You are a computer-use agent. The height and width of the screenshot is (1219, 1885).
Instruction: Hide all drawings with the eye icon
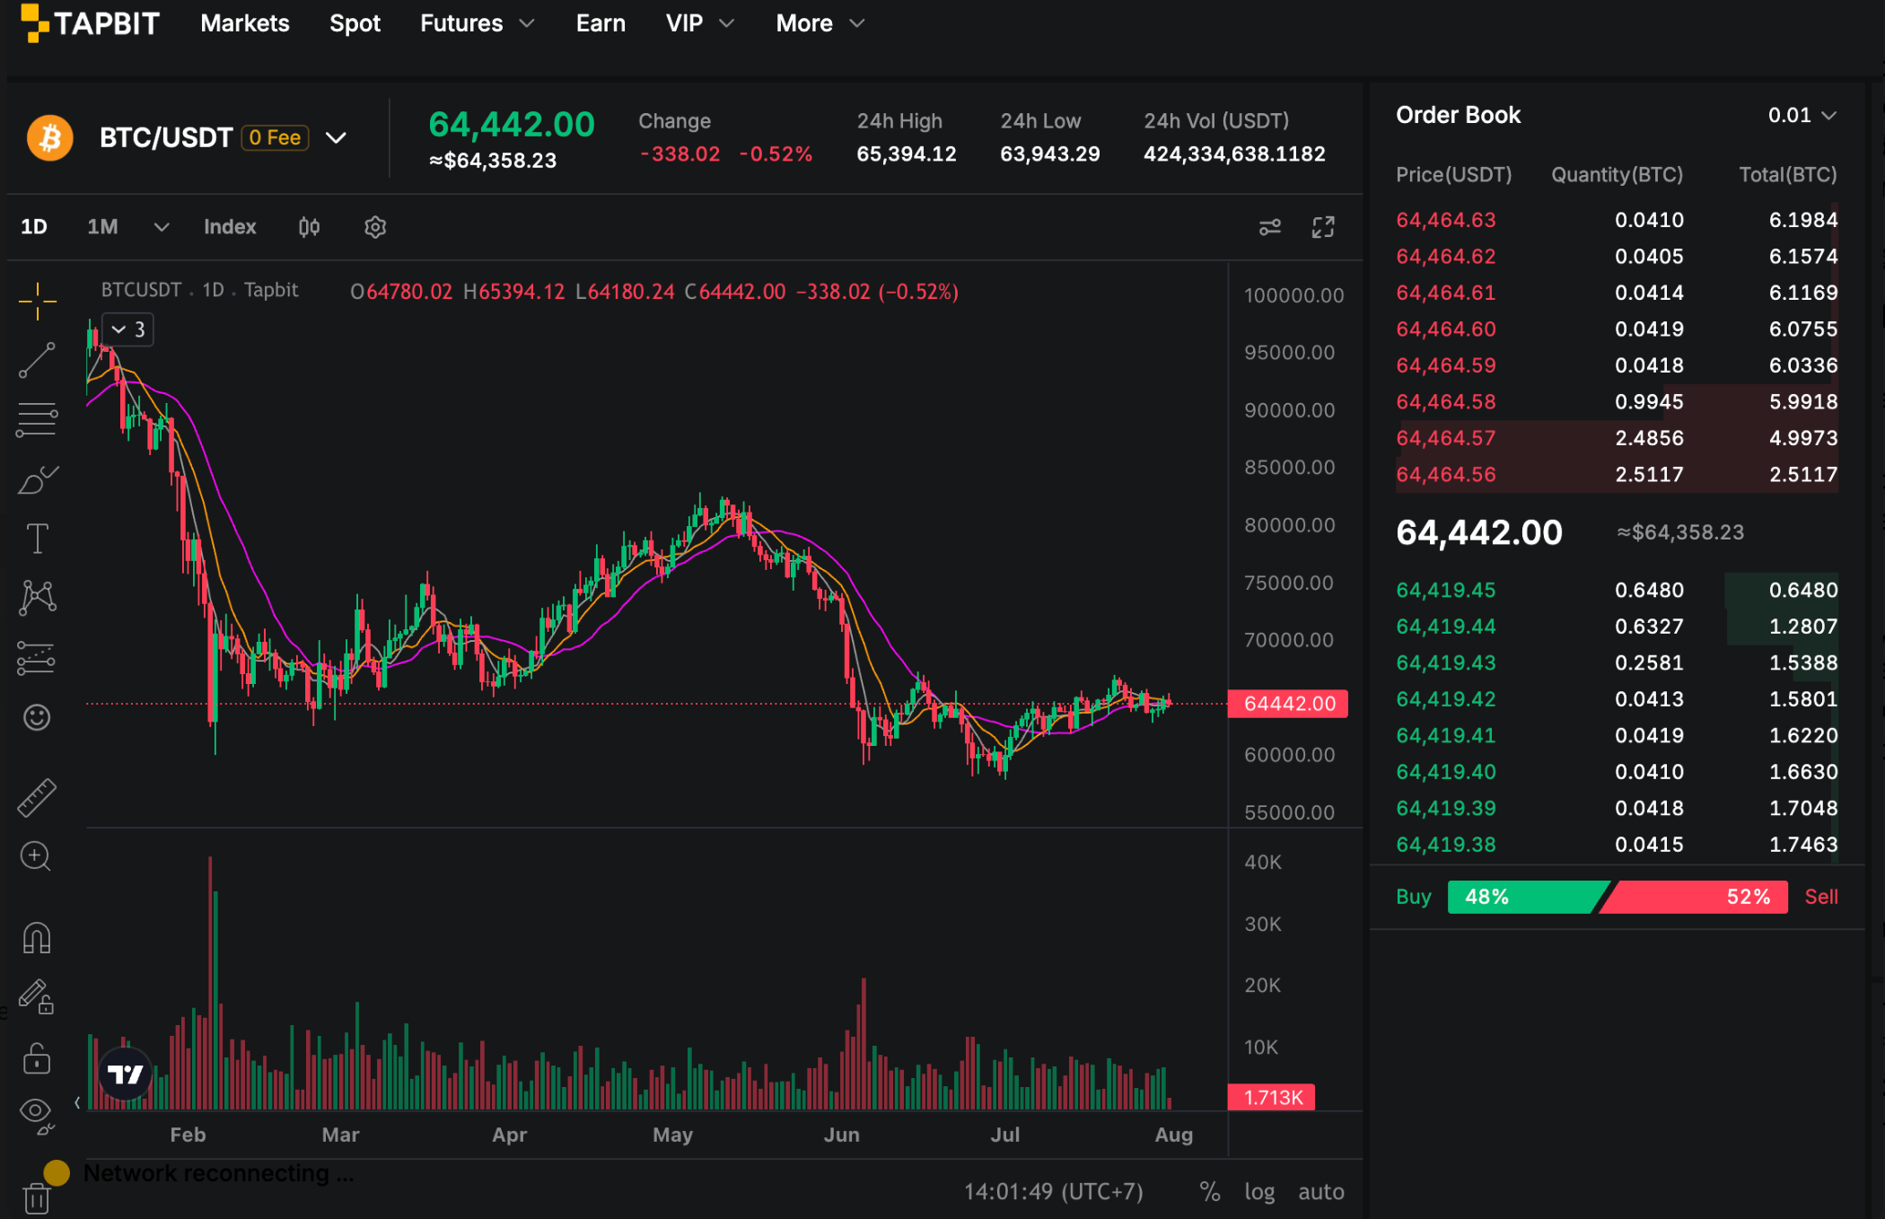click(x=37, y=1116)
